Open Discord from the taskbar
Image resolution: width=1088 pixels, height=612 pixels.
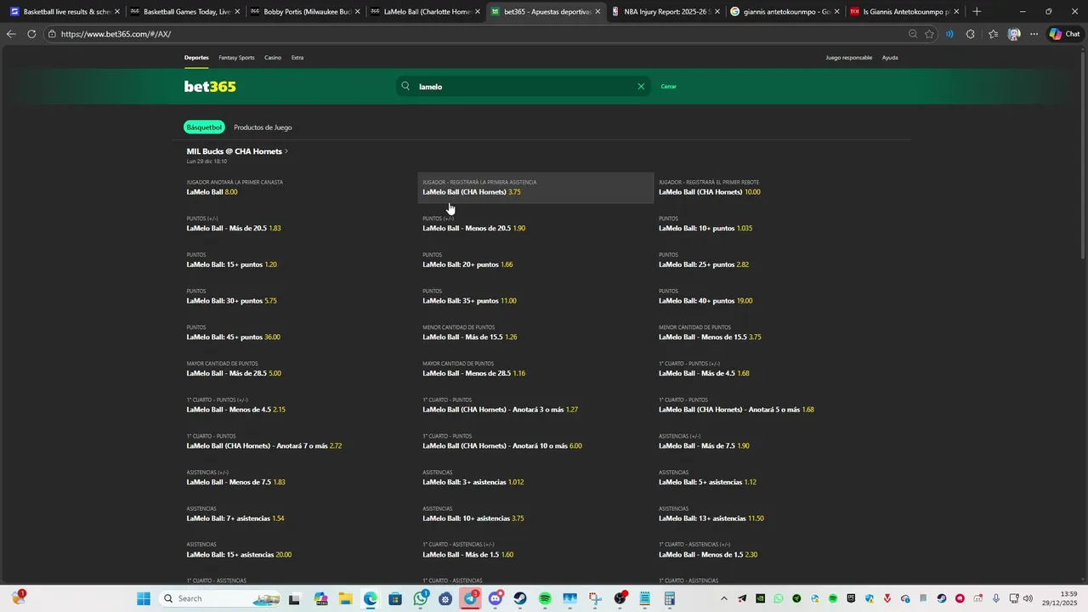496,598
